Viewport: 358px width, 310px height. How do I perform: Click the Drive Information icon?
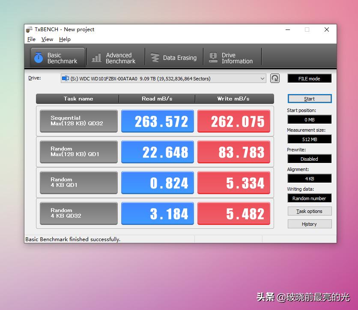pos(213,57)
